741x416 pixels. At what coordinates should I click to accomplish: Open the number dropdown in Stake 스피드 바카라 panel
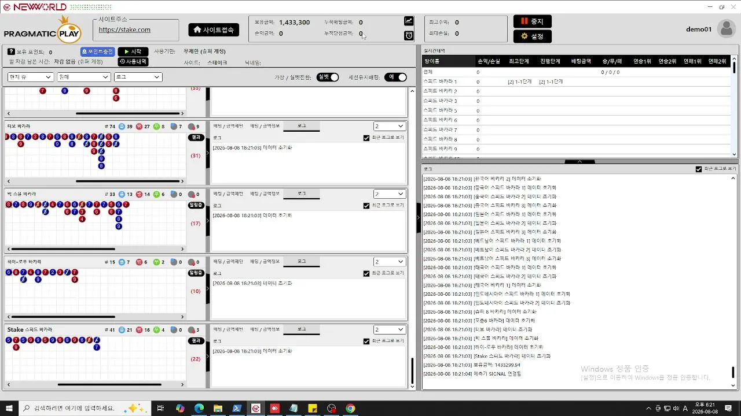(390, 329)
